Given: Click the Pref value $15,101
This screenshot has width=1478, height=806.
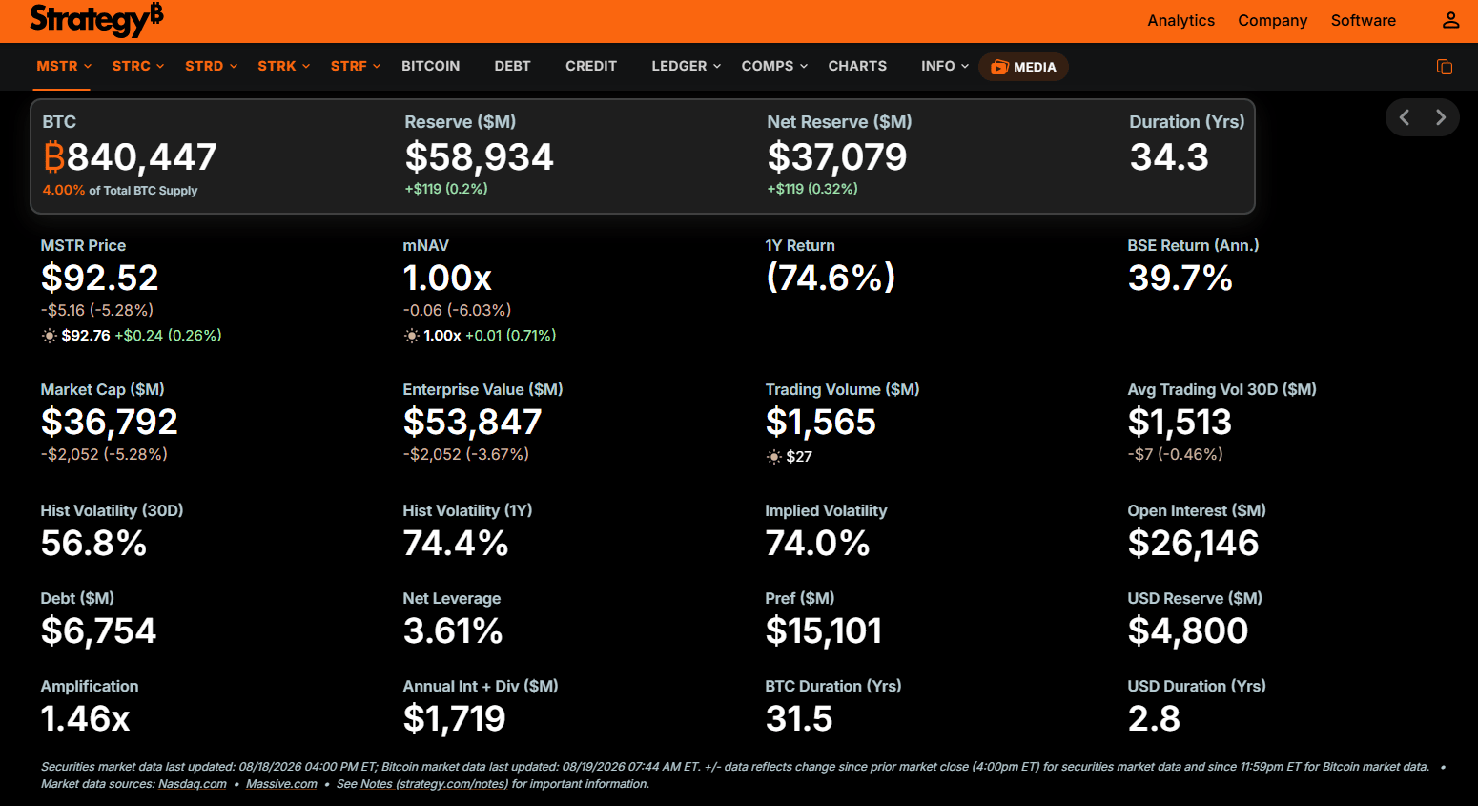Looking at the screenshot, I should pyautogui.click(x=823, y=630).
